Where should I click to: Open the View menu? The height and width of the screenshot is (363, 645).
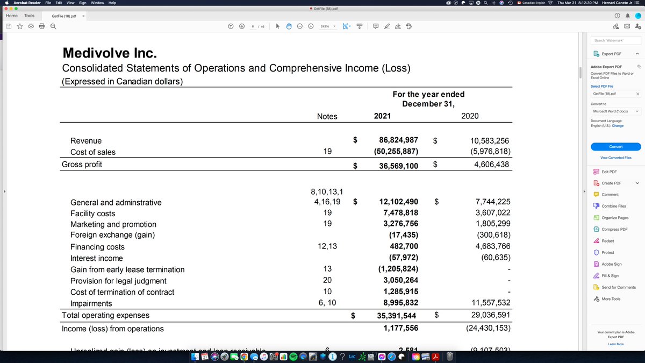click(71, 3)
